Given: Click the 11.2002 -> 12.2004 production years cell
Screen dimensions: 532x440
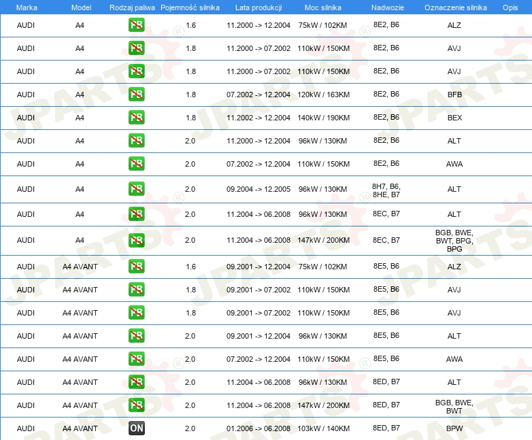Looking at the screenshot, I should pos(259,118).
